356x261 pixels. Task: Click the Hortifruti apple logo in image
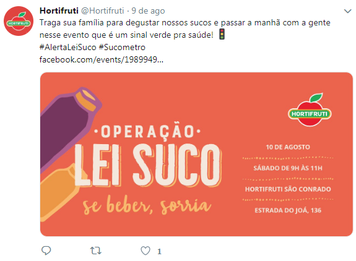310,110
